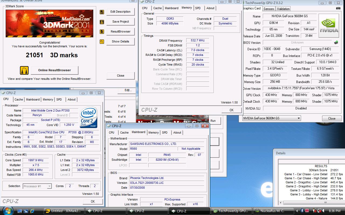Click the 21051 3D marks score text
Image resolution: width=345 pixels, height=215 pixels.
(x=52, y=55)
